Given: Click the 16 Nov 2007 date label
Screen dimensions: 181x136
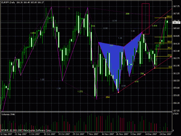Looking at the screenshot, I should [x=108, y=134].
